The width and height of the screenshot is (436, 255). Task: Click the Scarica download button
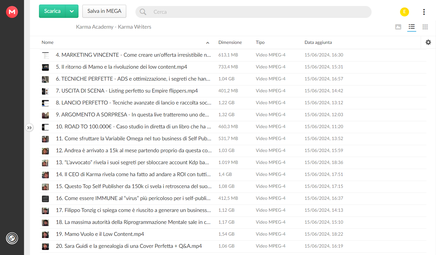point(52,11)
